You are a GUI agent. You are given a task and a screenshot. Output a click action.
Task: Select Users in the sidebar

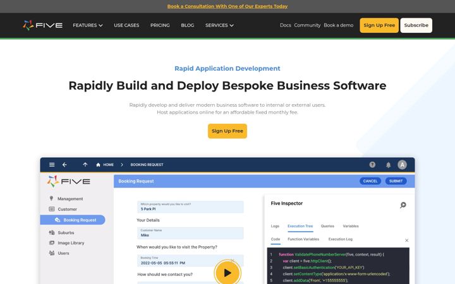[x=63, y=253]
